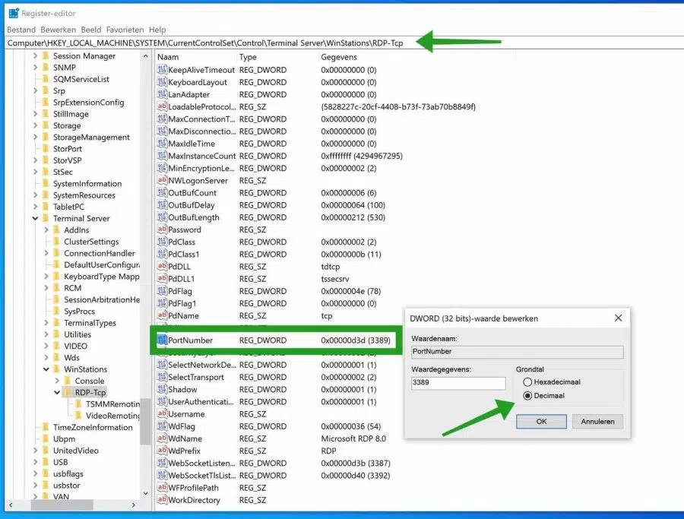
Task: Click the tree pane vertical scrollbar thumb
Action: 145,421
